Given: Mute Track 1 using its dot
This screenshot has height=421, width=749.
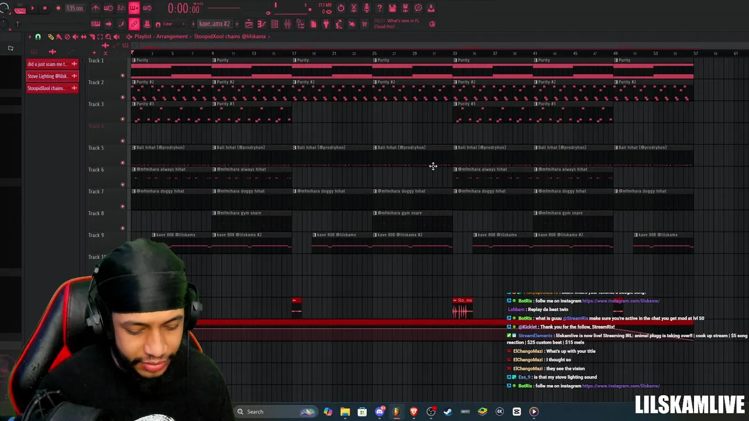Looking at the screenshot, I should (122, 75).
